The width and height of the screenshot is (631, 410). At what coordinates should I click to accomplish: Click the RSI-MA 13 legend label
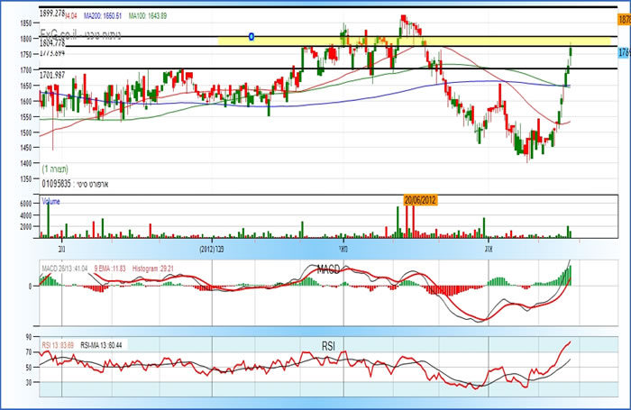pyautogui.click(x=105, y=344)
